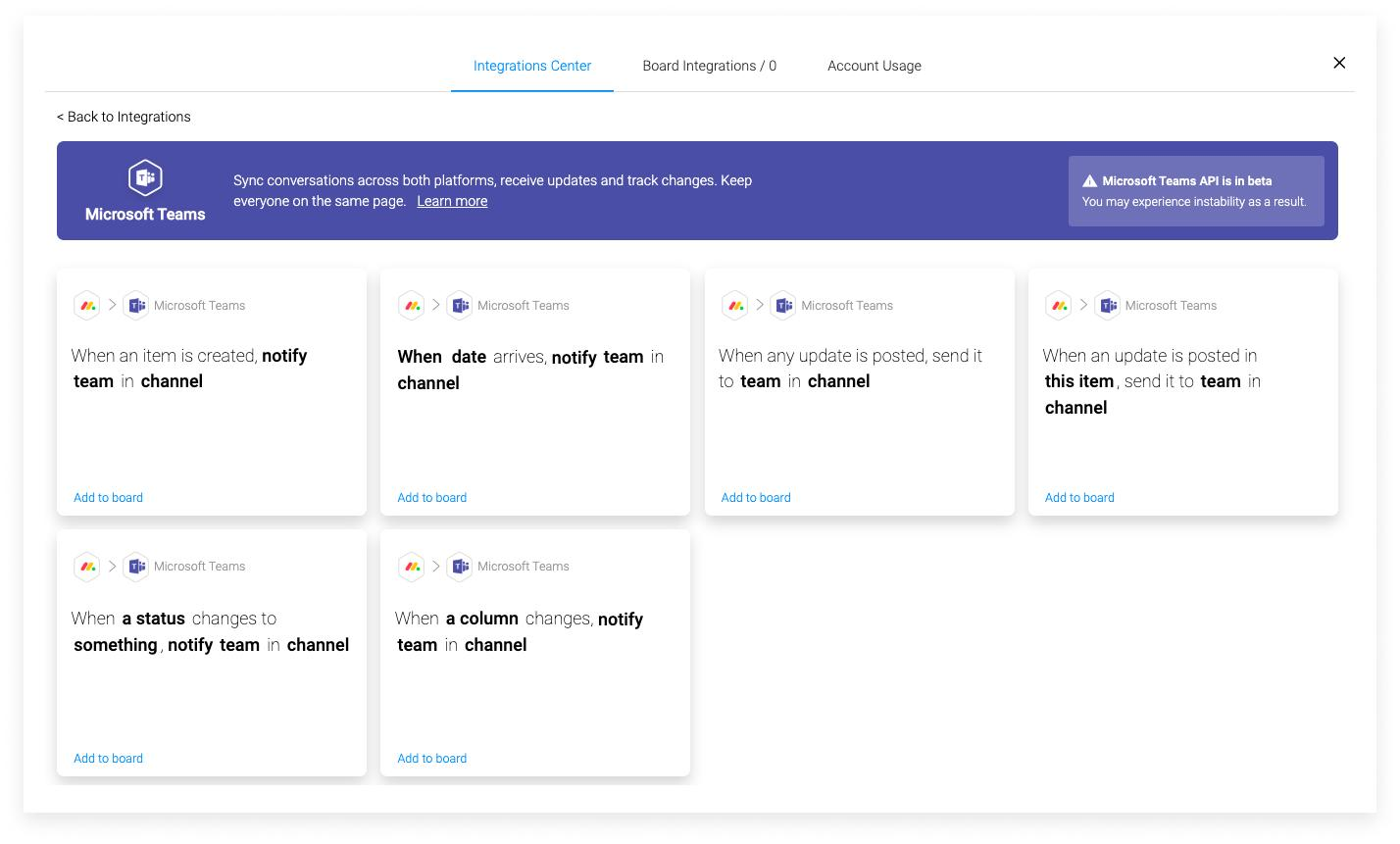Image resolution: width=1400 pixels, height=844 pixels.
Task: Go back via '< Back to Integrations'
Action: click(124, 117)
